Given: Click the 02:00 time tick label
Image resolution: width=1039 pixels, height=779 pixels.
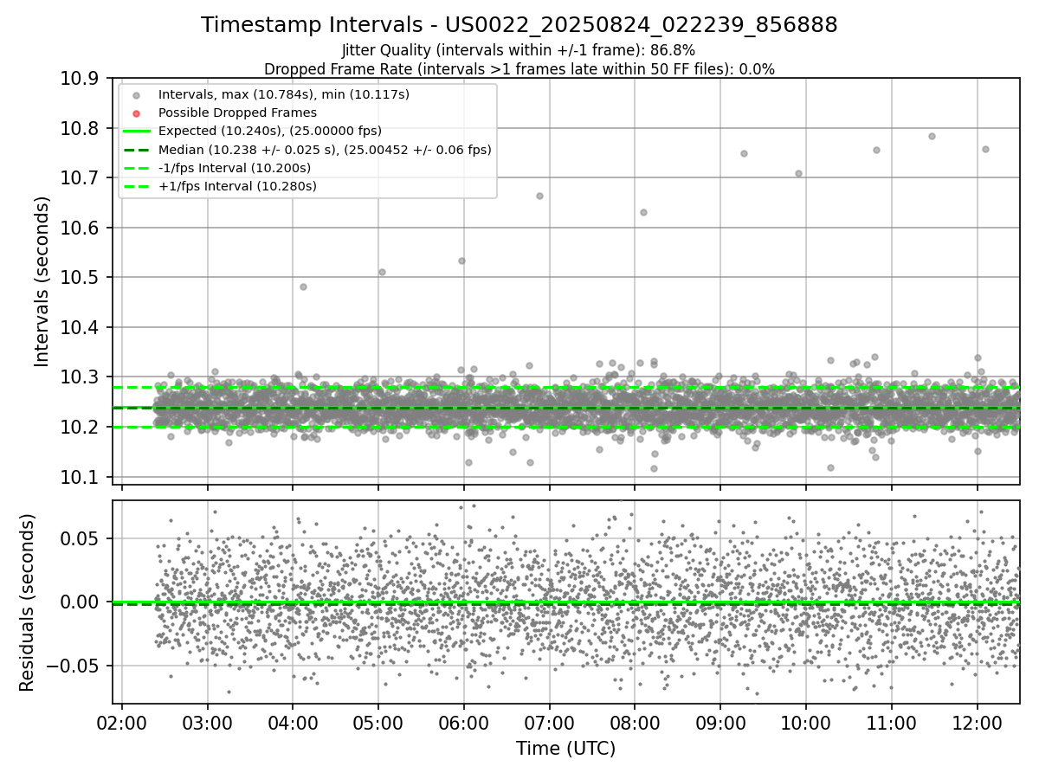Looking at the screenshot, I should click(x=121, y=723).
